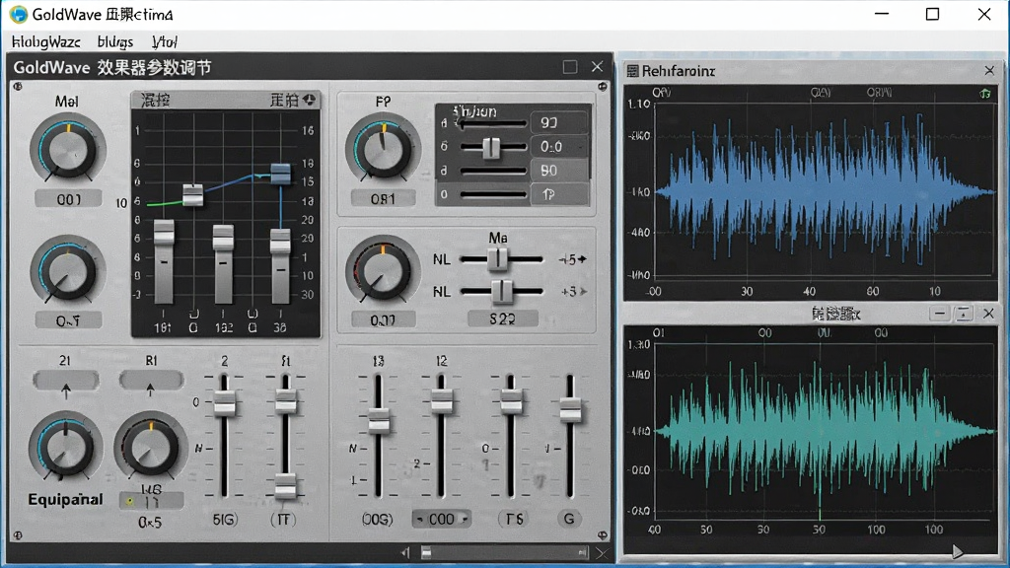1010x568 pixels.
Task: Click the FP knob
Action: (x=383, y=149)
